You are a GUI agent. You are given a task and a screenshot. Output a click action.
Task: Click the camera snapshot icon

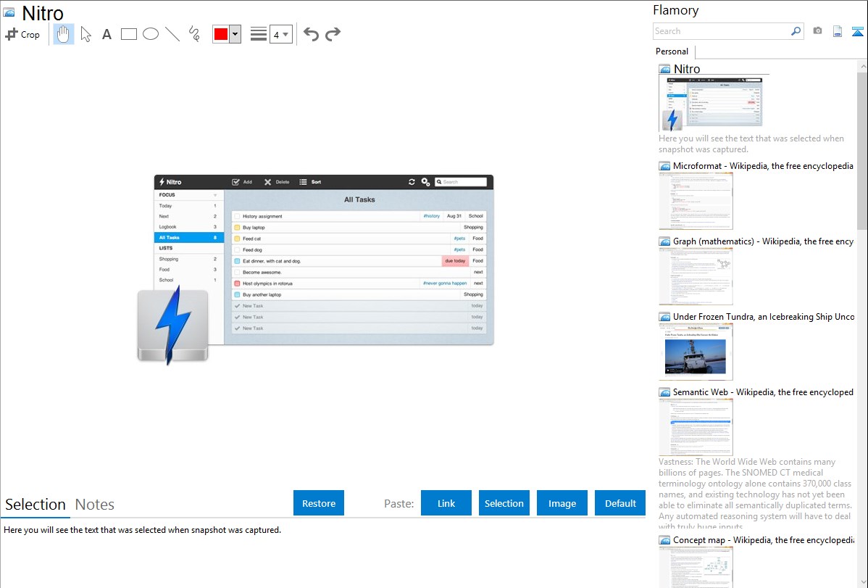817,31
